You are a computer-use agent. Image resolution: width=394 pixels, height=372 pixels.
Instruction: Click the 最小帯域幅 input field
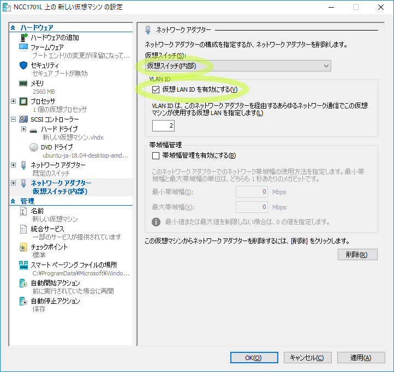(252, 192)
